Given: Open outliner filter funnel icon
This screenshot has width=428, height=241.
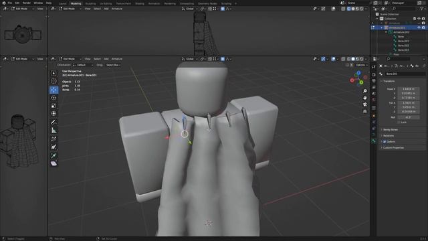Looking at the screenshot, I should coord(422,9).
